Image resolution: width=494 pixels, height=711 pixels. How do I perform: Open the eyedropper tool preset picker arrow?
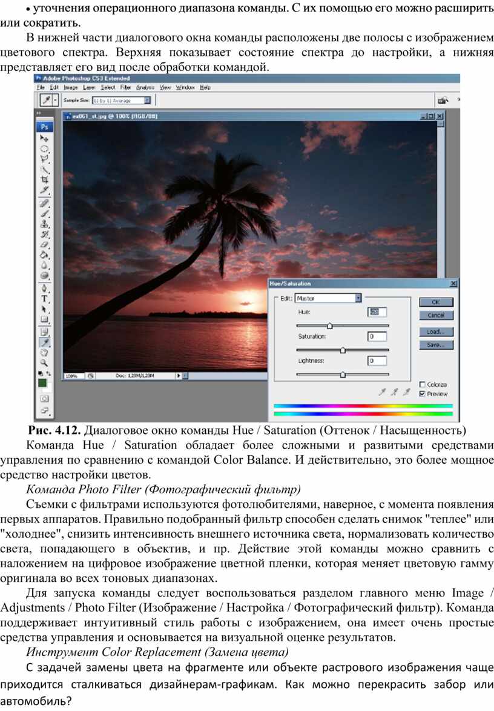pos(56,100)
